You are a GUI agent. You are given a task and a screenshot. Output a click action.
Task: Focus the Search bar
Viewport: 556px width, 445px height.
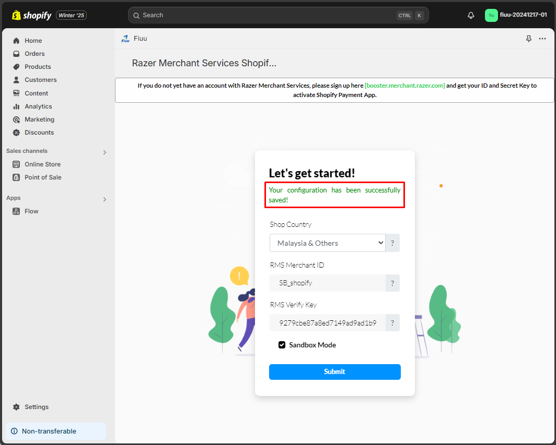(x=279, y=15)
